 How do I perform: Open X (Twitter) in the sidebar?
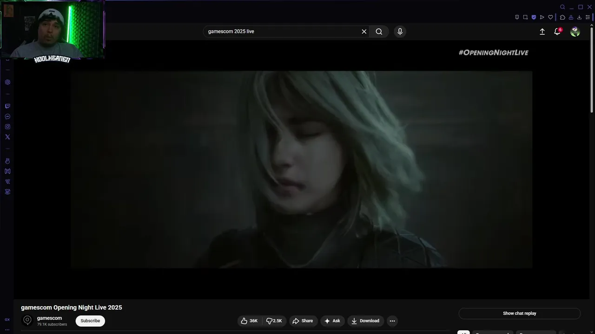point(7,137)
